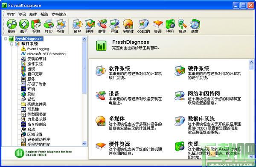Open the 硬件 hardware toolbar icon
Screen dimensions: 256x167
pyautogui.click(x=90, y=26)
